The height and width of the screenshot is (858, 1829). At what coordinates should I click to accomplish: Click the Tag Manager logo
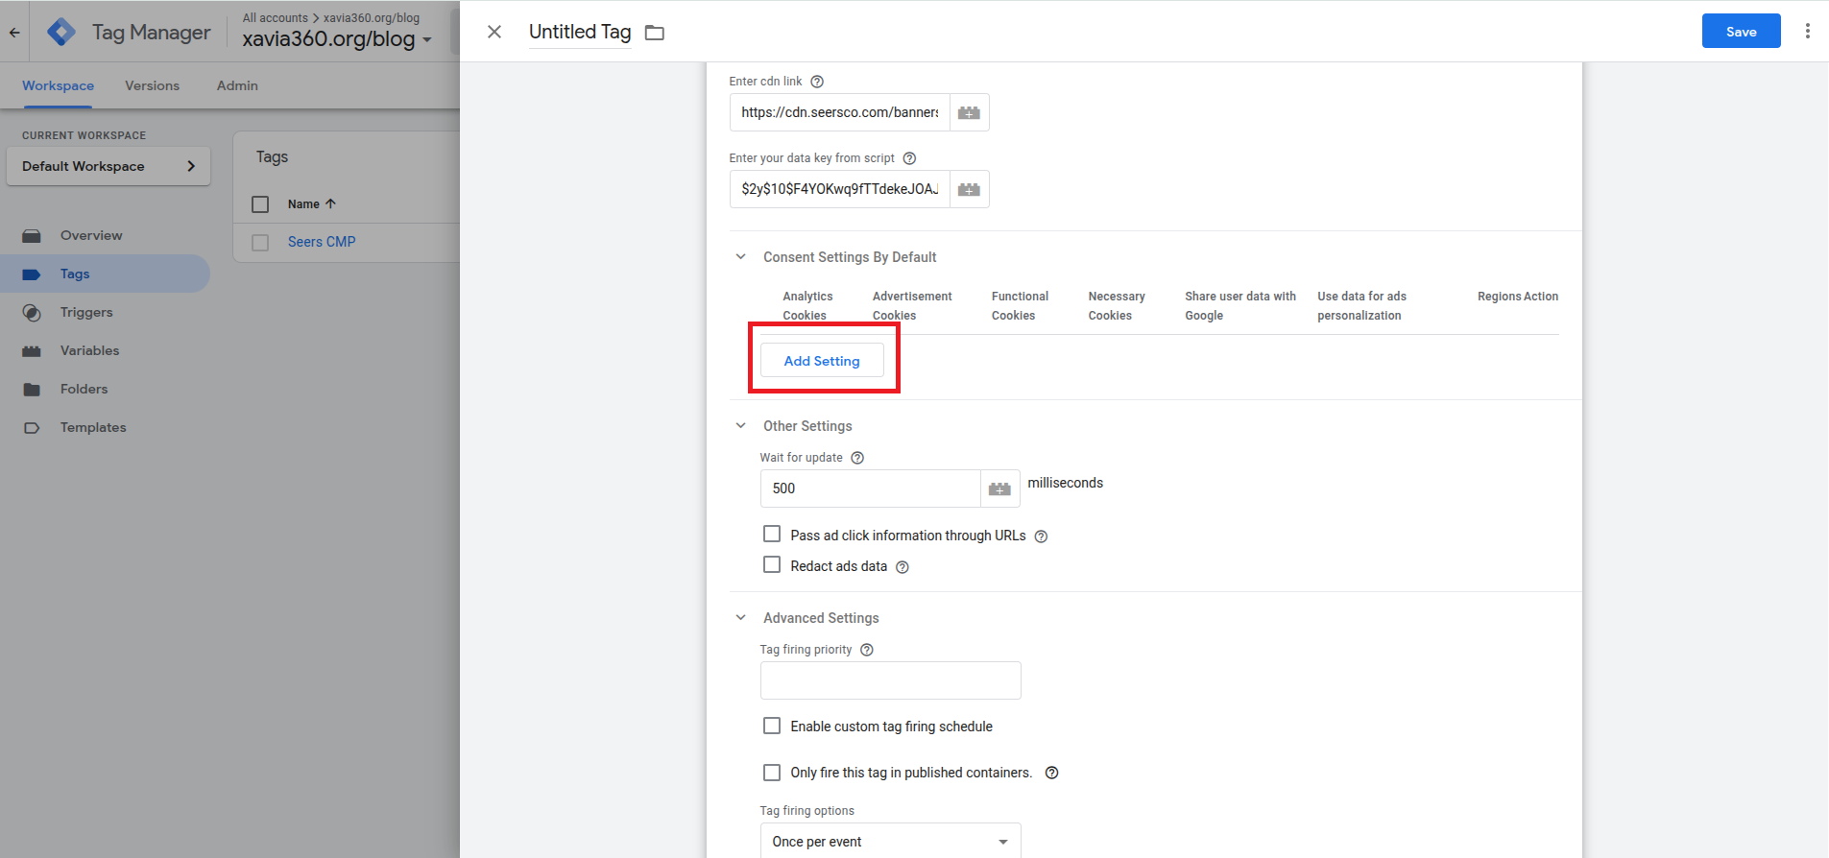pyautogui.click(x=61, y=32)
